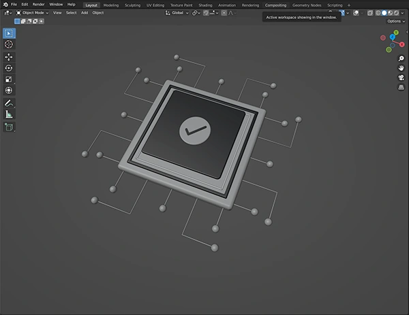Switch to the Modeling workspace tab
Image resolution: width=409 pixels, height=315 pixels.
tap(111, 5)
